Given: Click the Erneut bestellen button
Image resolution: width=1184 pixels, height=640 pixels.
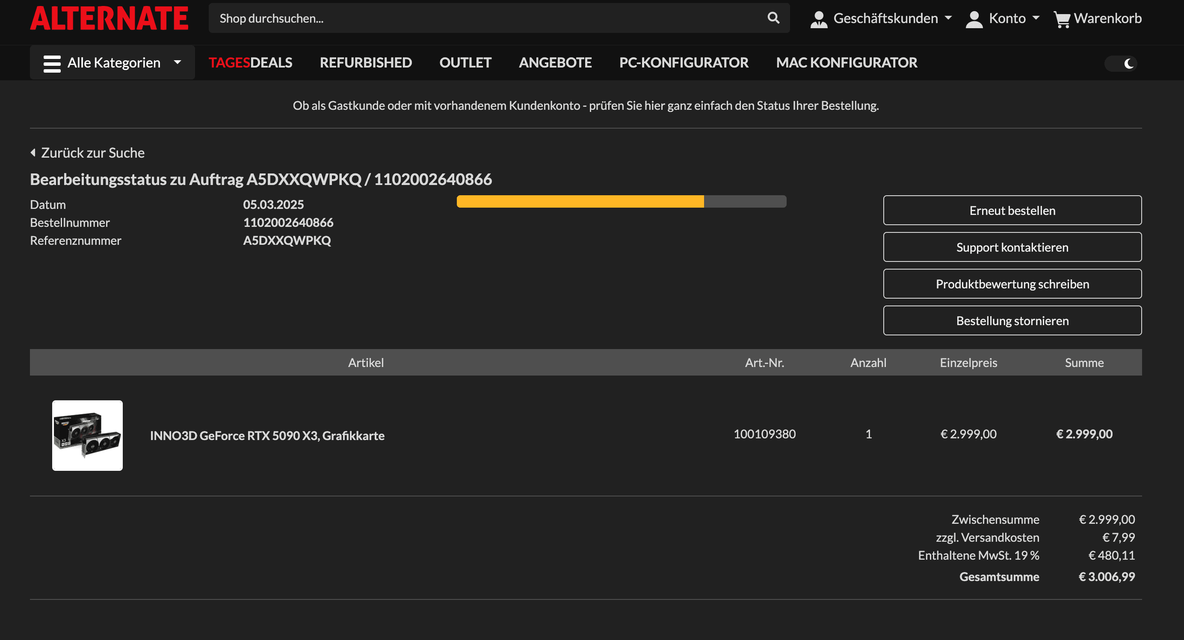Looking at the screenshot, I should point(1012,210).
